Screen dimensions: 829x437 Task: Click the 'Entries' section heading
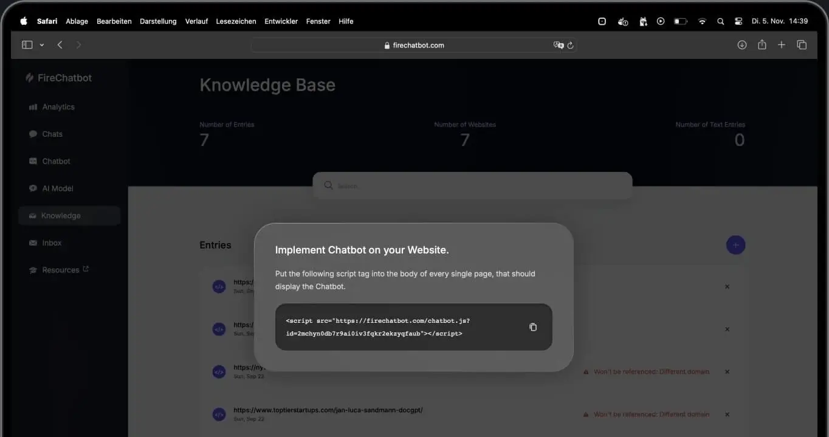[215, 245]
